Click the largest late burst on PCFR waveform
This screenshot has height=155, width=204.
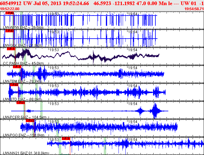[x=155, y=111]
